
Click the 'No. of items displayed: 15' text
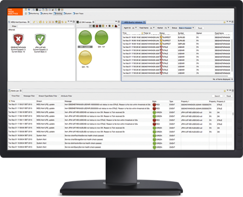tap(223, 79)
